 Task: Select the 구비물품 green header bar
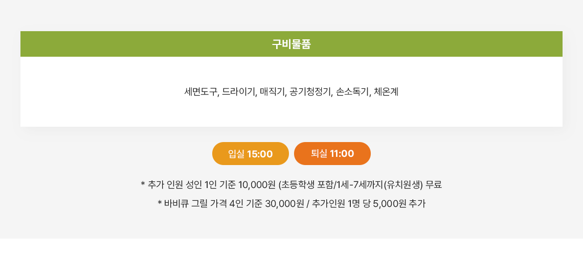point(291,44)
